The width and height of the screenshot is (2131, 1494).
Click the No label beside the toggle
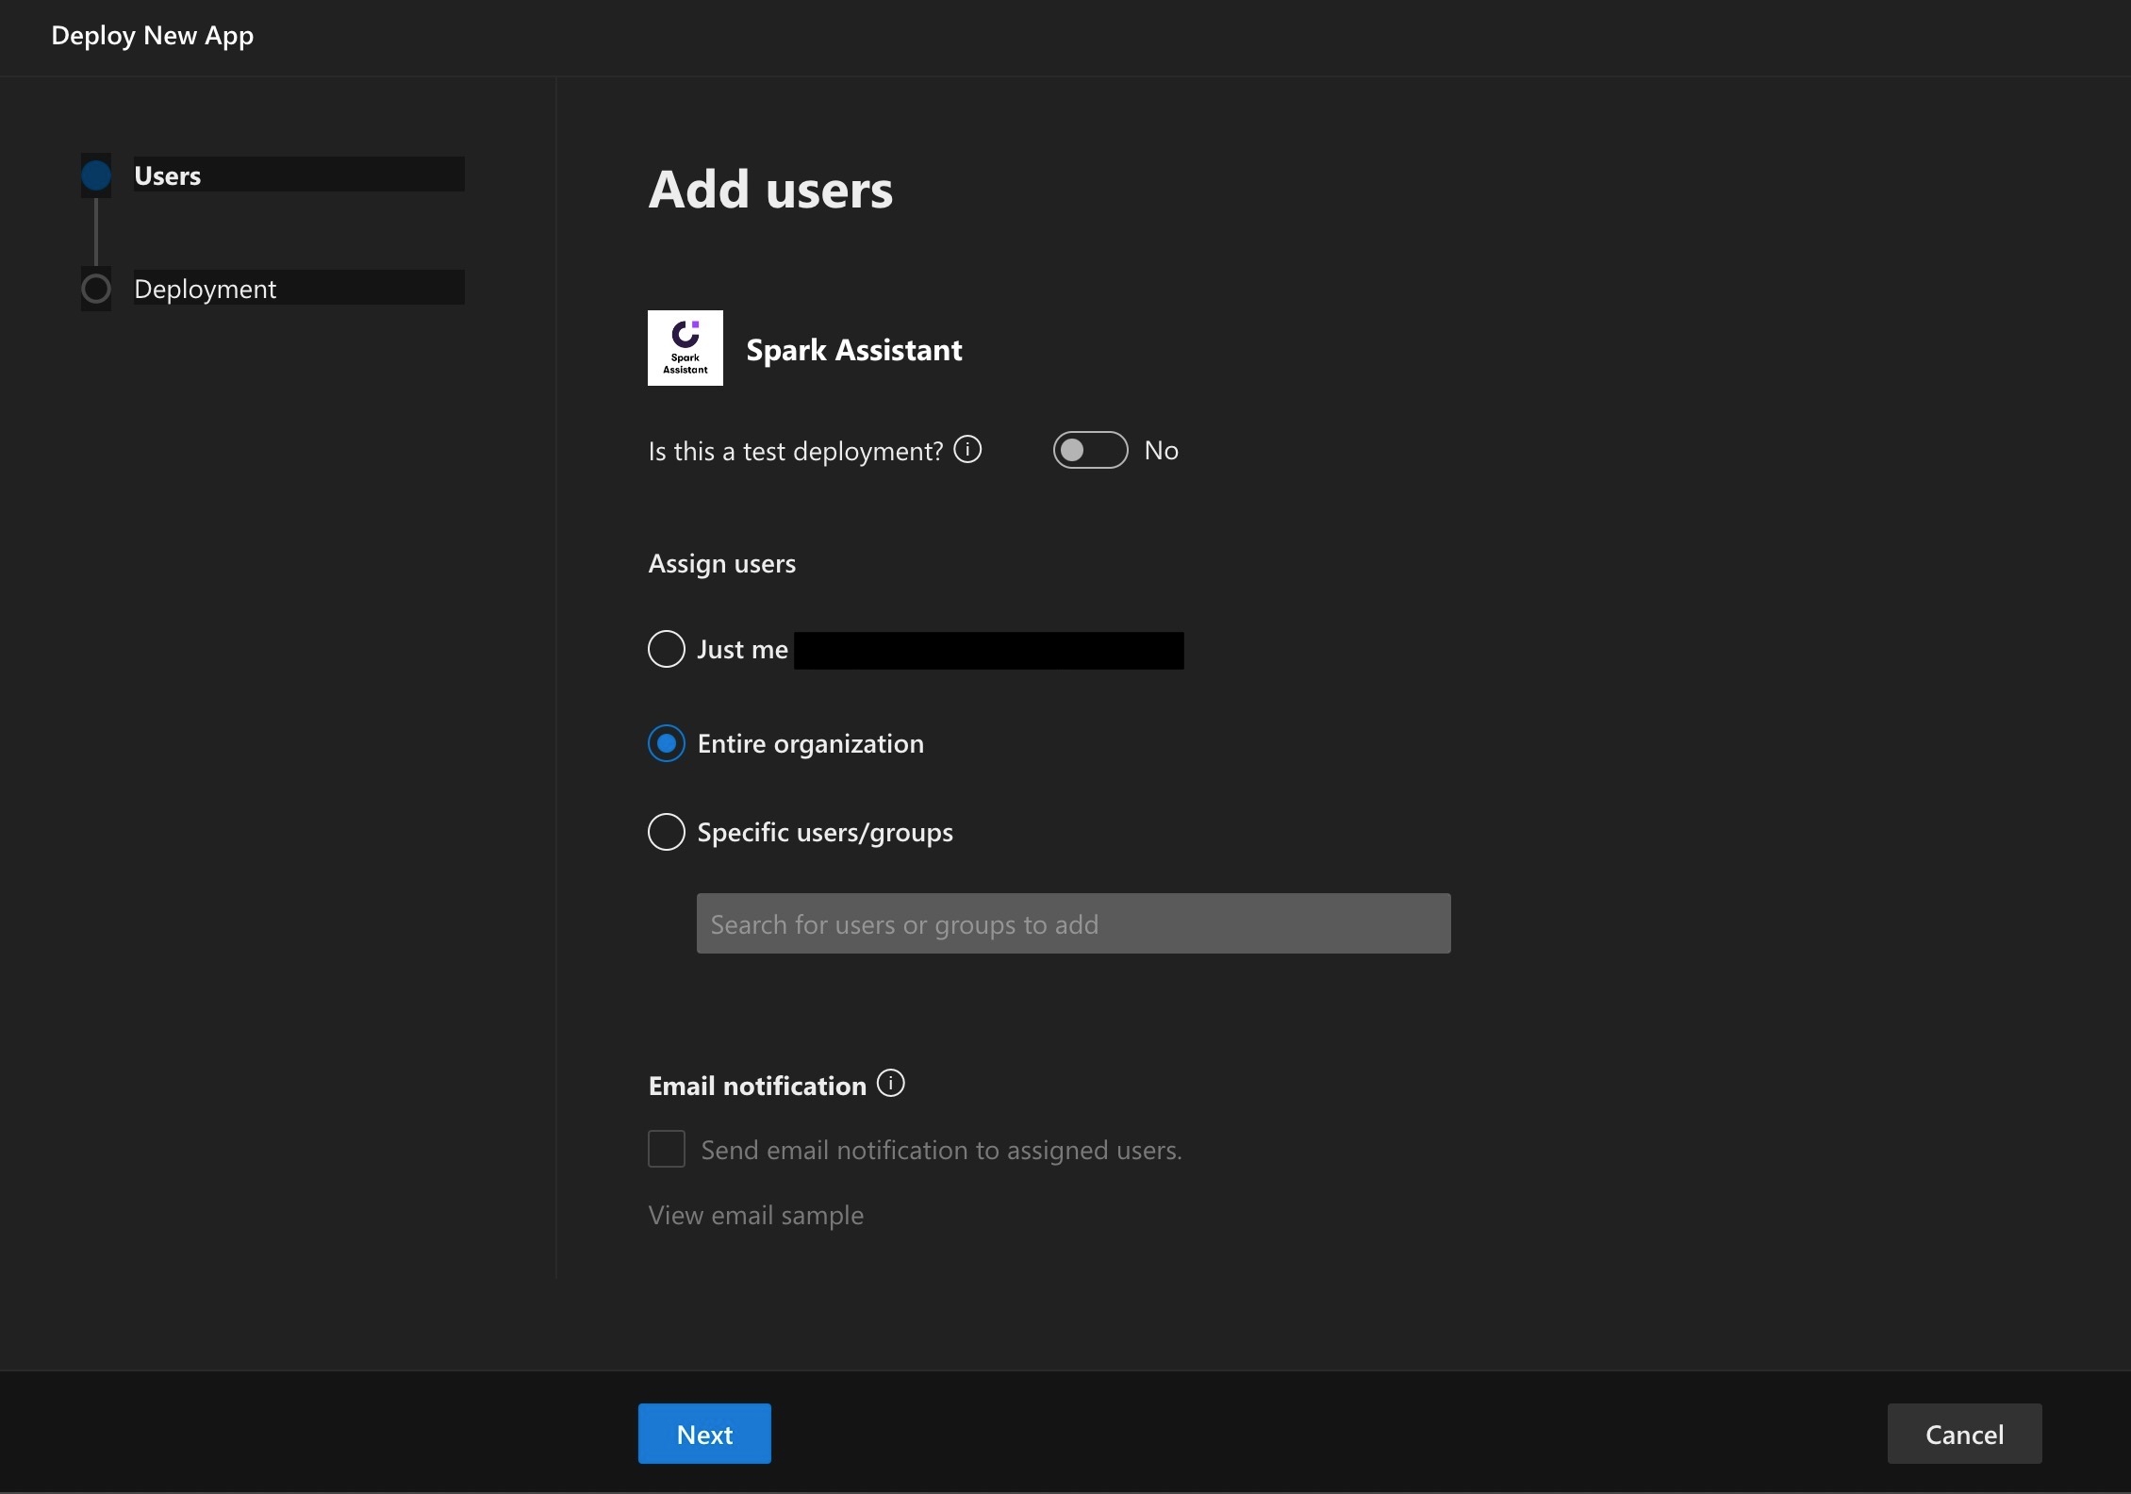[x=1161, y=451]
